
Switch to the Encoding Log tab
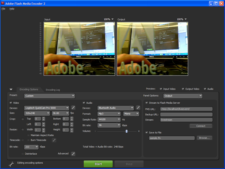pyautogui.click(x=52, y=90)
